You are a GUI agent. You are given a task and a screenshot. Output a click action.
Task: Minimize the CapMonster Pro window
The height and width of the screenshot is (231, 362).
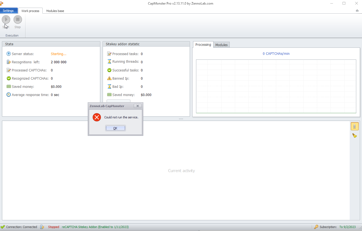332,3
